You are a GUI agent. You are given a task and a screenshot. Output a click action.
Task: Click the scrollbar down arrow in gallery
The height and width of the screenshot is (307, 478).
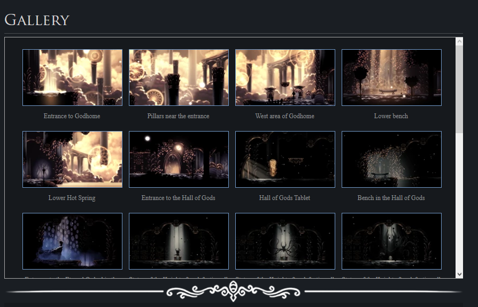click(459, 274)
